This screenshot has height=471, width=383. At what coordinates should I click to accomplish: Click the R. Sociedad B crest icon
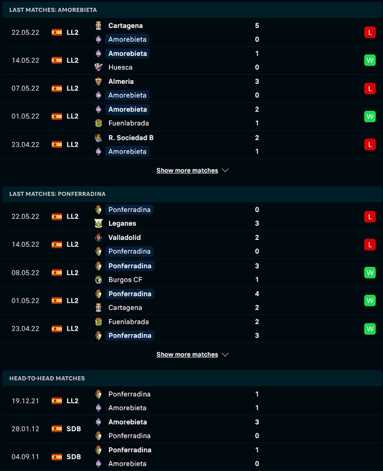pyautogui.click(x=98, y=138)
